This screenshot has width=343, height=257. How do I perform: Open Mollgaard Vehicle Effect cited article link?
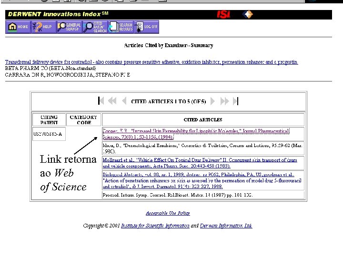coord(200,163)
